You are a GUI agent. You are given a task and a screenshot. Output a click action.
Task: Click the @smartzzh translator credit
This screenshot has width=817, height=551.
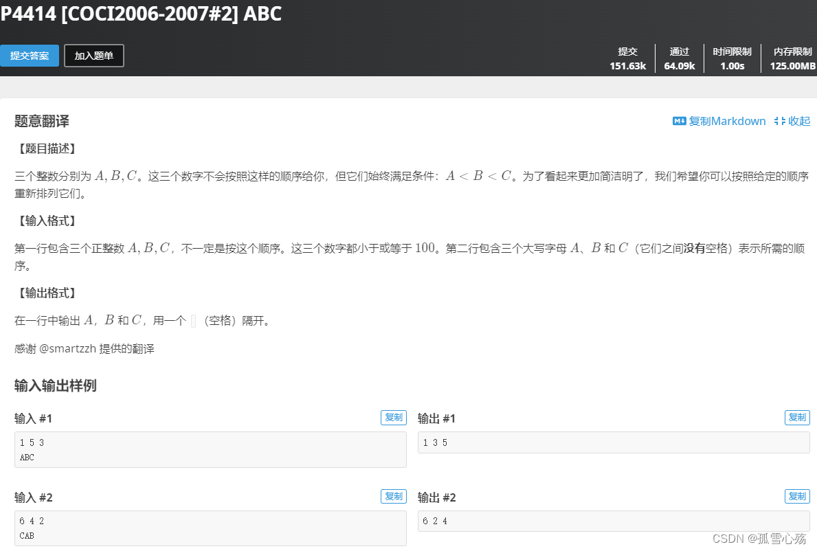click(x=68, y=349)
